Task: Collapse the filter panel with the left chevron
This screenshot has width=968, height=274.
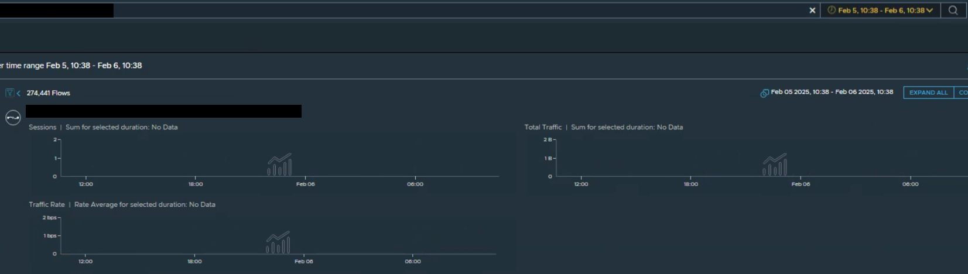Action: pyautogui.click(x=19, y=93)
